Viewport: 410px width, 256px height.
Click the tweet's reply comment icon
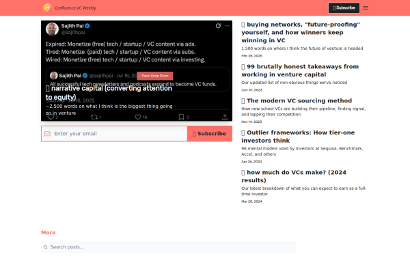coord(51,117)
